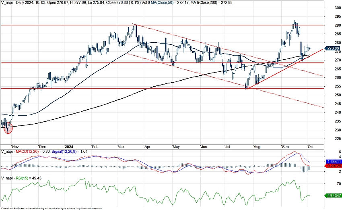This screenshot has width=342, height=210.
Task: Click the -2 label on MACD axis
Action: [x=339, y=172]
